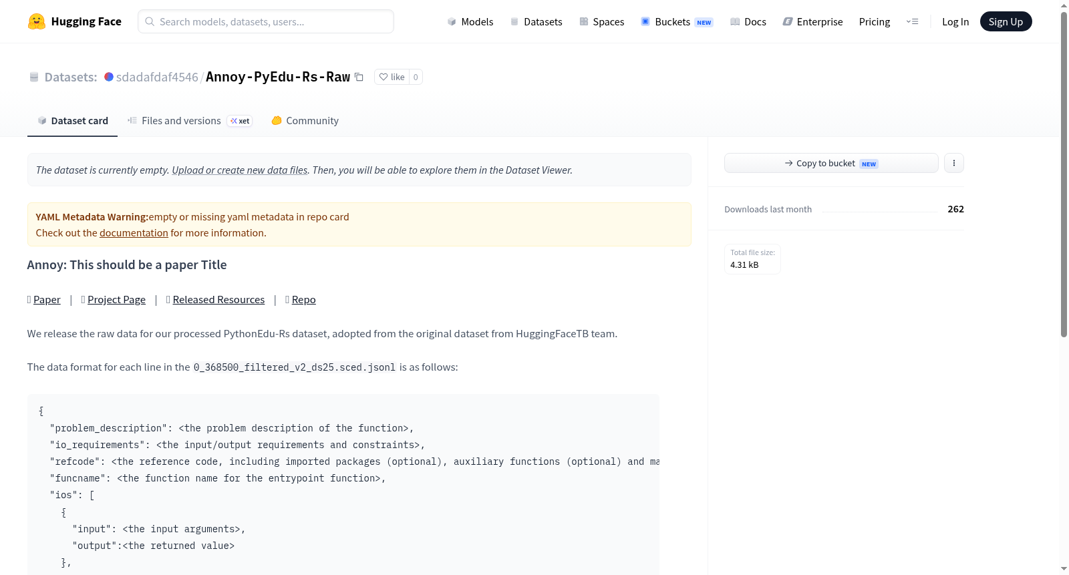Click the Log In link
The width and height of the screenshot is (1069, 575).
(955, 21)
